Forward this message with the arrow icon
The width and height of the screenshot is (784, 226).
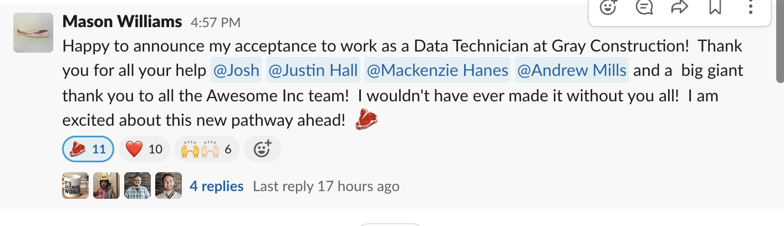coord(679,7)
